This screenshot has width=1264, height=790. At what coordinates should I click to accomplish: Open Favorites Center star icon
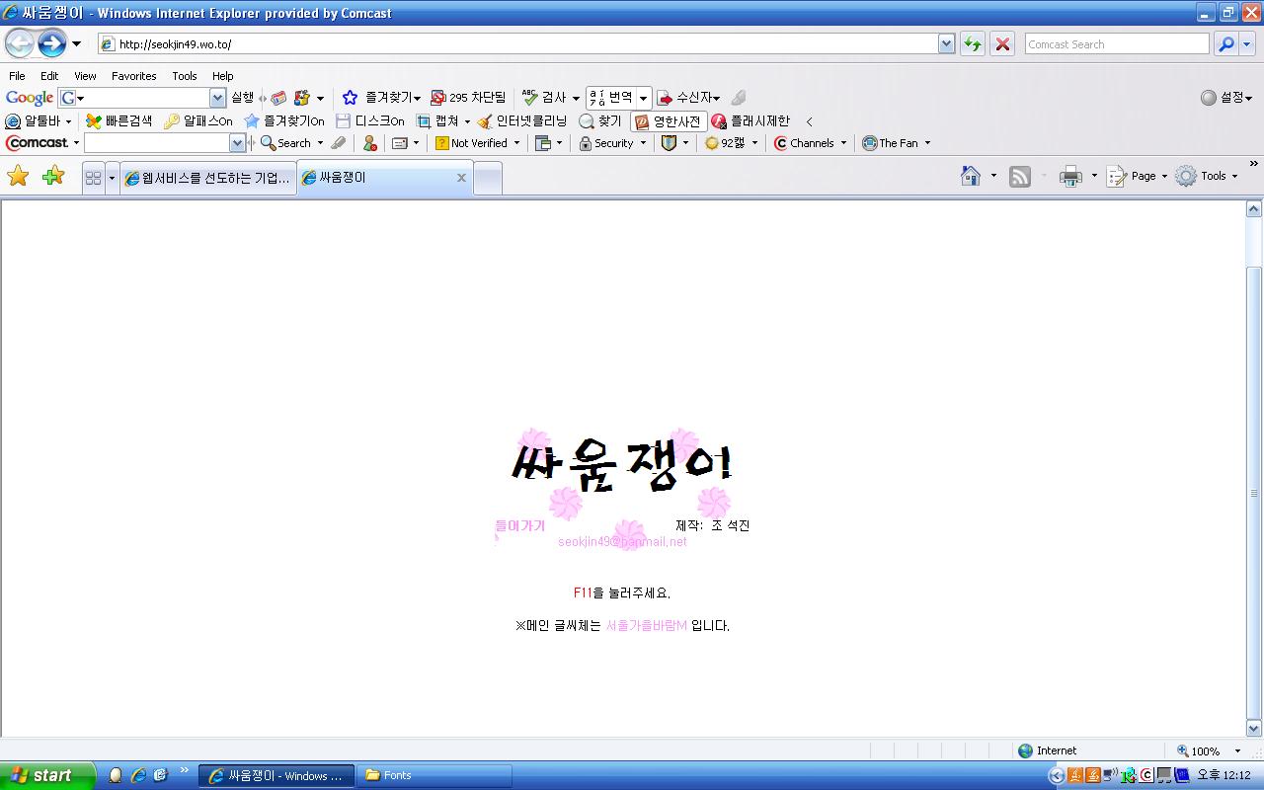19,176
